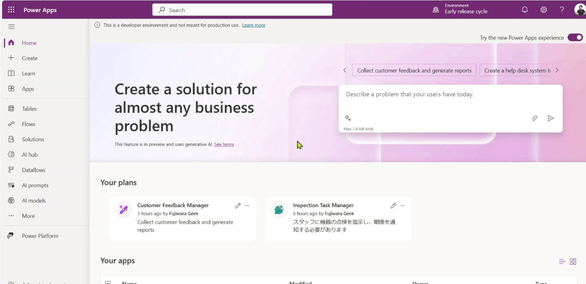The image size is (586, 284).
Task: Open the settings gear icon
Action: 543,10
